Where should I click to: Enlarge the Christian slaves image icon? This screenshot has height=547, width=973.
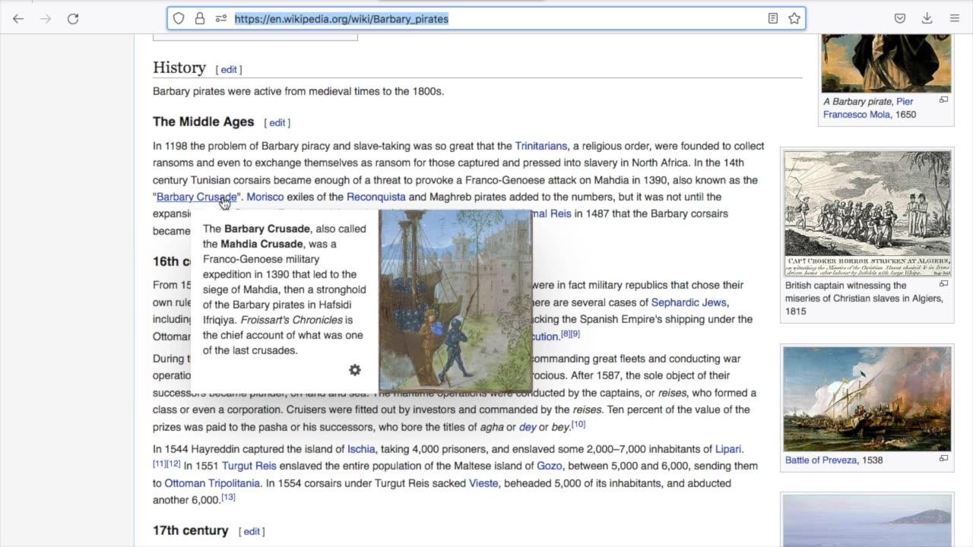pos(943,283)
